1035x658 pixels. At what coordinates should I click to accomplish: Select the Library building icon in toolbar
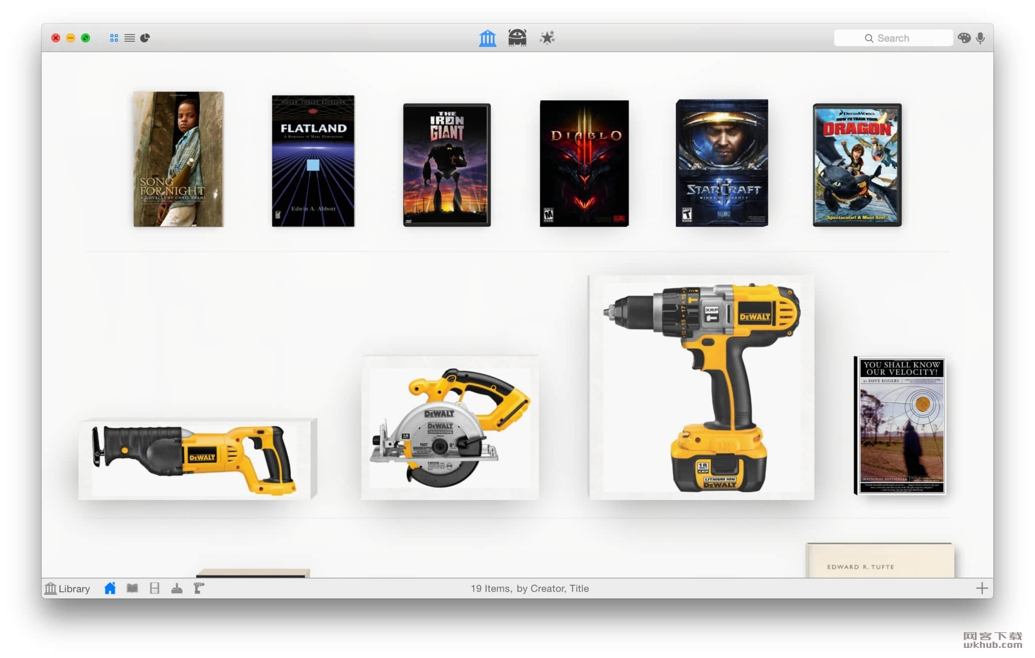487,38
